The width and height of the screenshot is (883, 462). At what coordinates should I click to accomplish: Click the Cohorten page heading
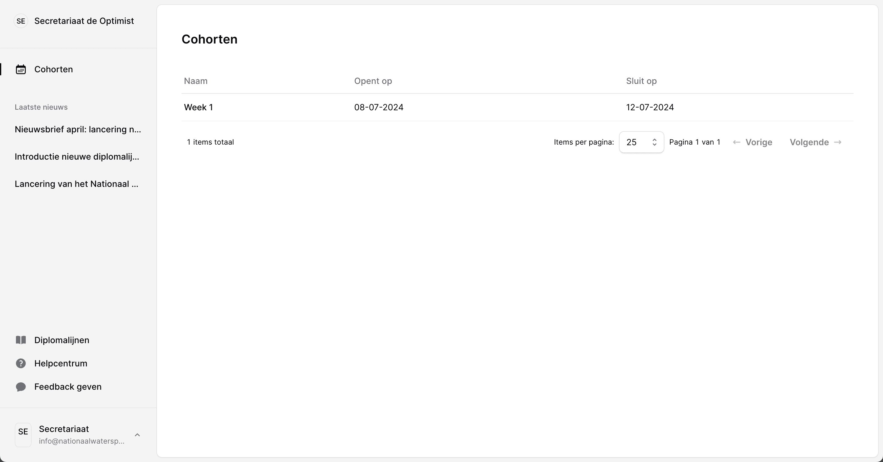[209, 40]
